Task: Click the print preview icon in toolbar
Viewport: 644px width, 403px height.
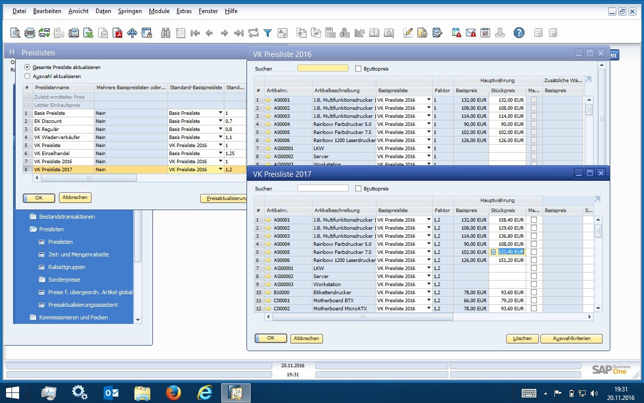Action: [16, 33]
